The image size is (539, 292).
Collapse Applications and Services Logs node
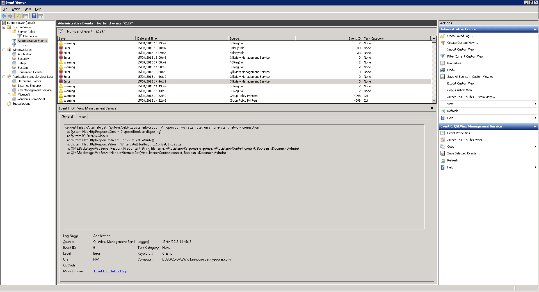4,77
